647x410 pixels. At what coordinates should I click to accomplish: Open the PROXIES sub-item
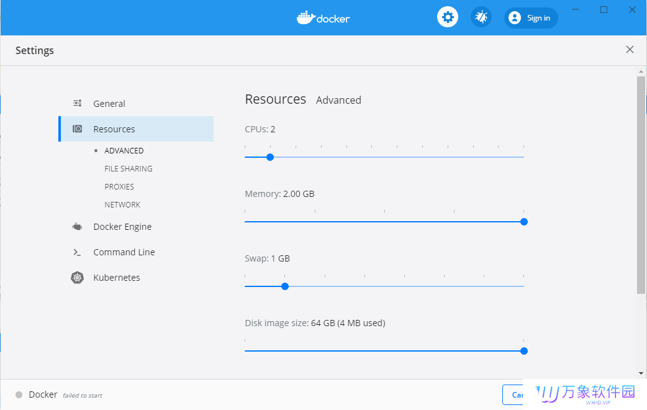click(119, 186)
